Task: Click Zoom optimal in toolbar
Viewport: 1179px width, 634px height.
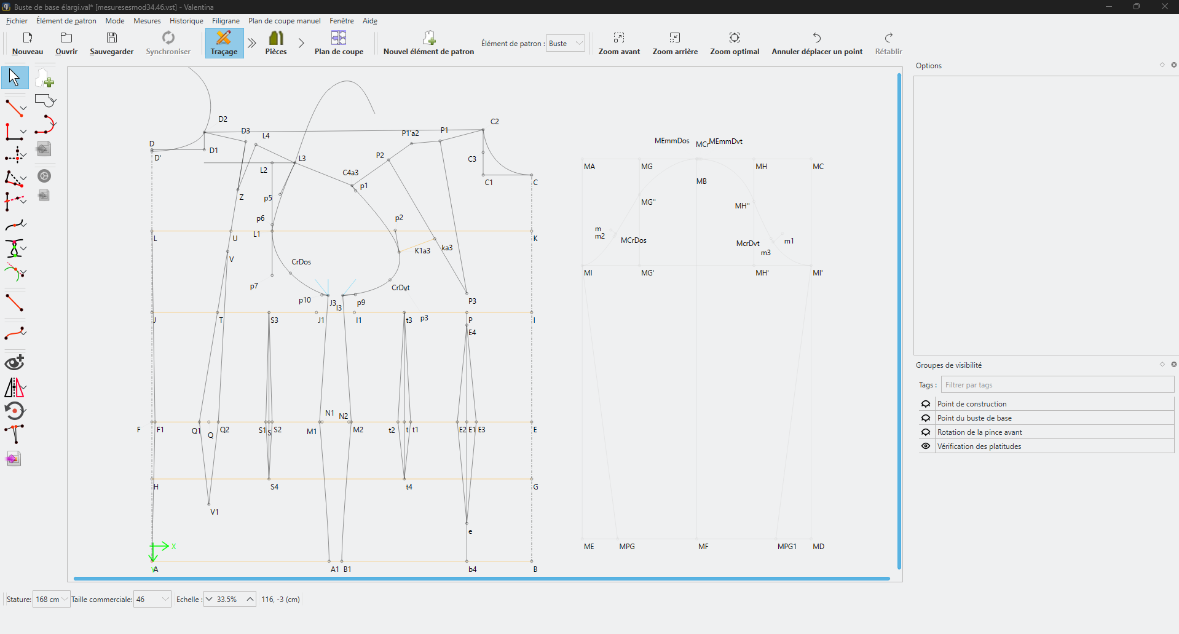Action: click(735, 43)
